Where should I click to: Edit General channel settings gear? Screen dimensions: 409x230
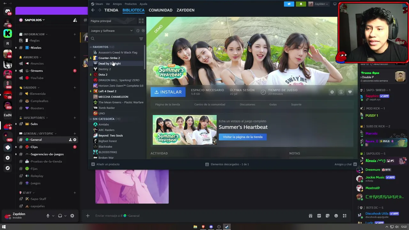(75, 140)
